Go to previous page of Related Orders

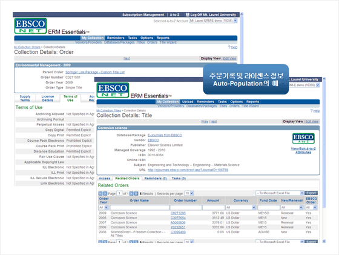pos(105,194)
